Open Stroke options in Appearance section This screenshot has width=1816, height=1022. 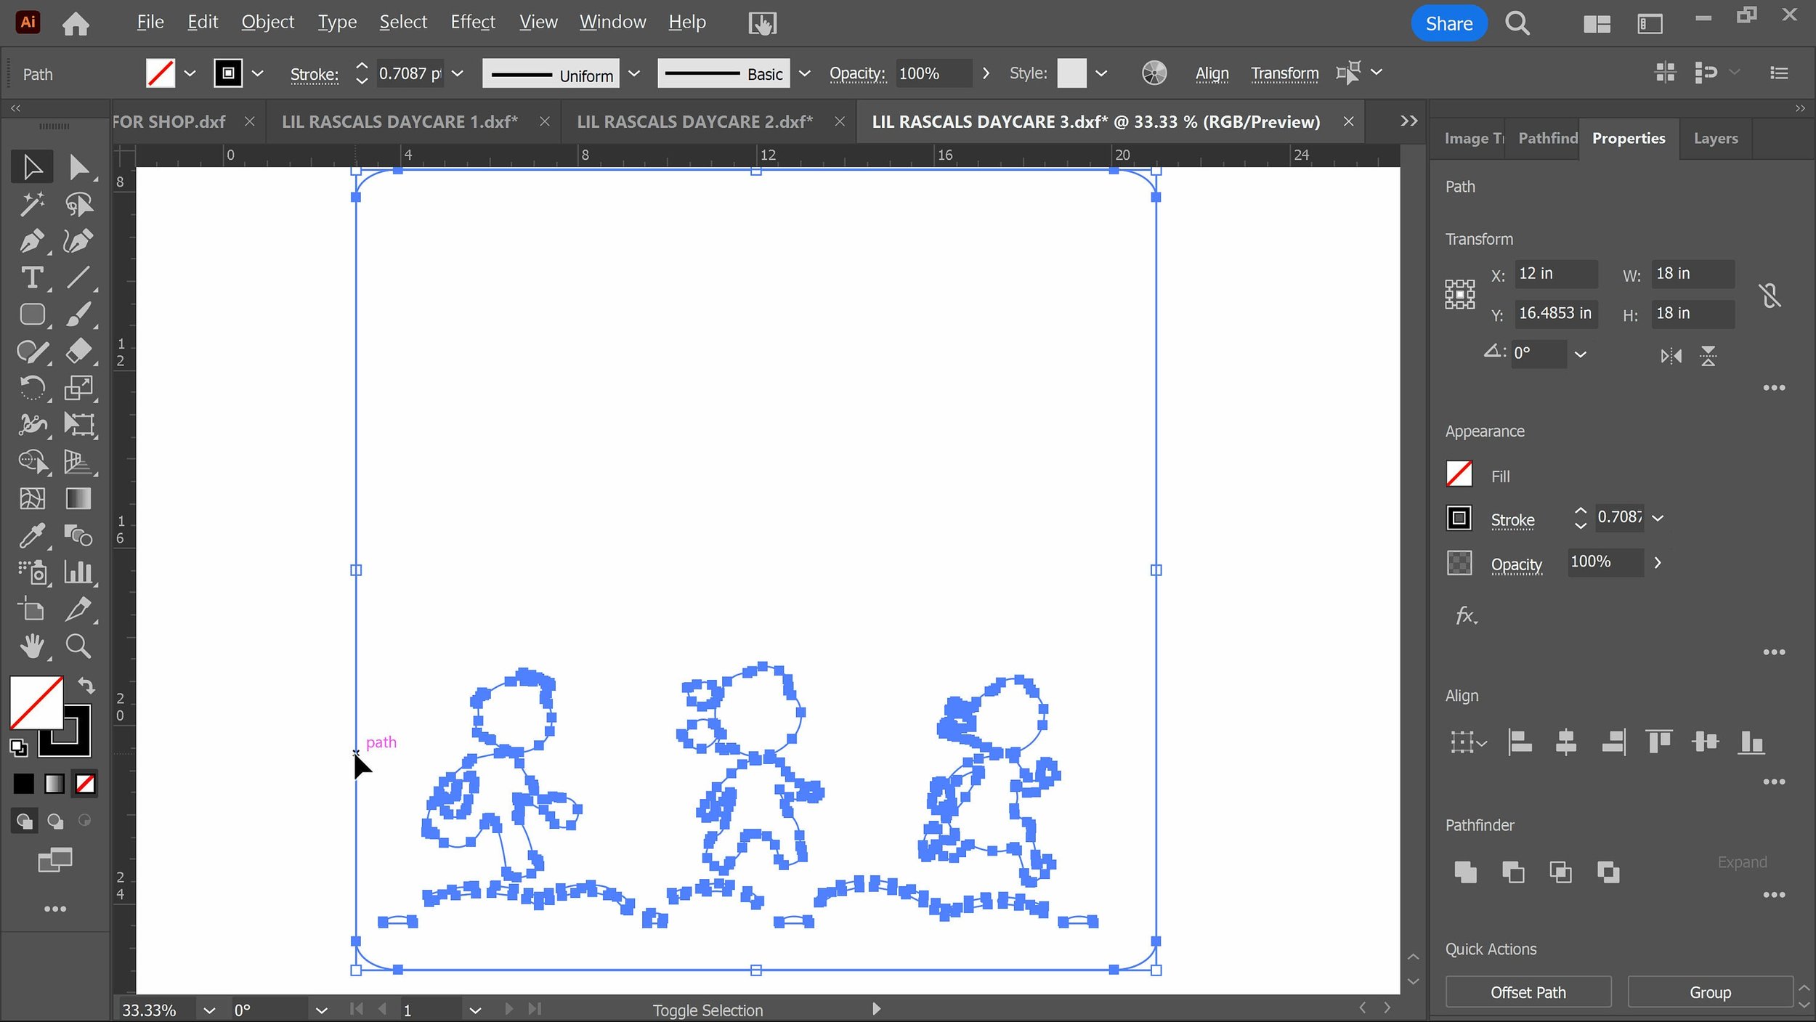point(1512,520)
